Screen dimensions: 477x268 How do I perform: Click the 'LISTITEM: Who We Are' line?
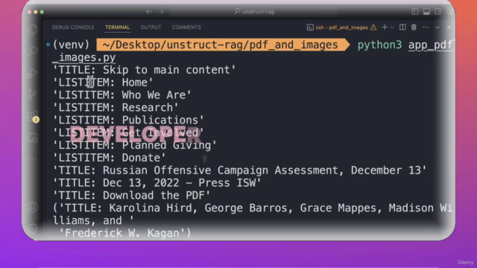[122, 95]
